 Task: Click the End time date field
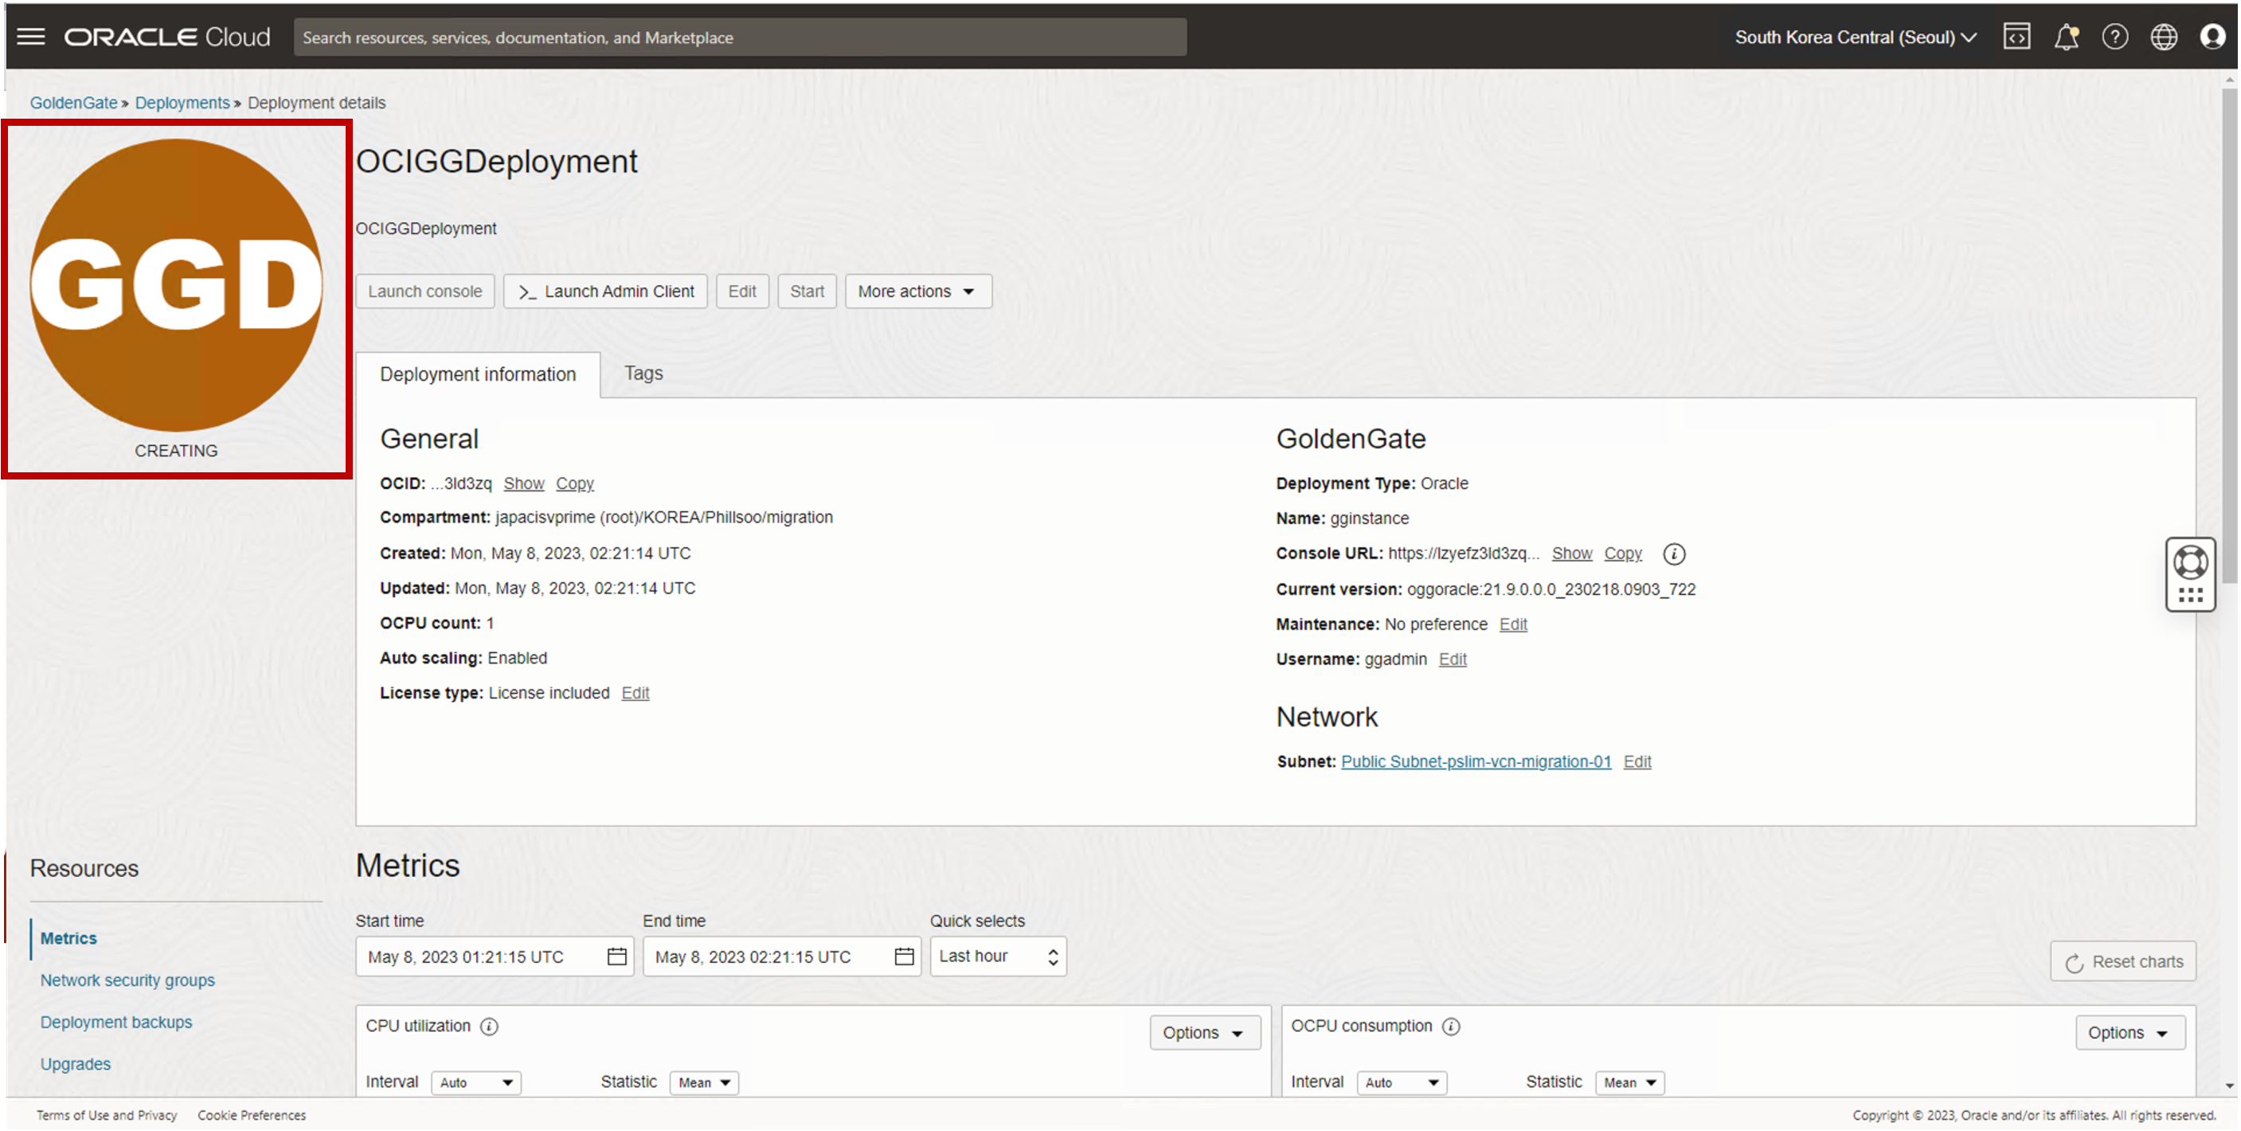(781, 956)
